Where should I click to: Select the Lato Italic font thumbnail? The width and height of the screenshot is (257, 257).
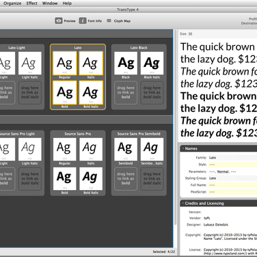coord(91,63)
